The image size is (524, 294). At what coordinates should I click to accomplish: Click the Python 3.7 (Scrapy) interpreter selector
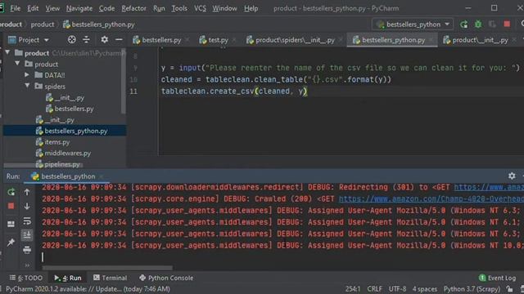(472, 289)
